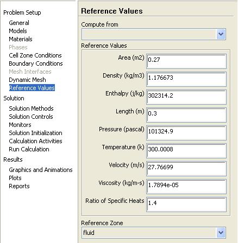Open Run Calculation page
Screen dimensions: 238x243
pyautogui.click(x=29, y=149)
